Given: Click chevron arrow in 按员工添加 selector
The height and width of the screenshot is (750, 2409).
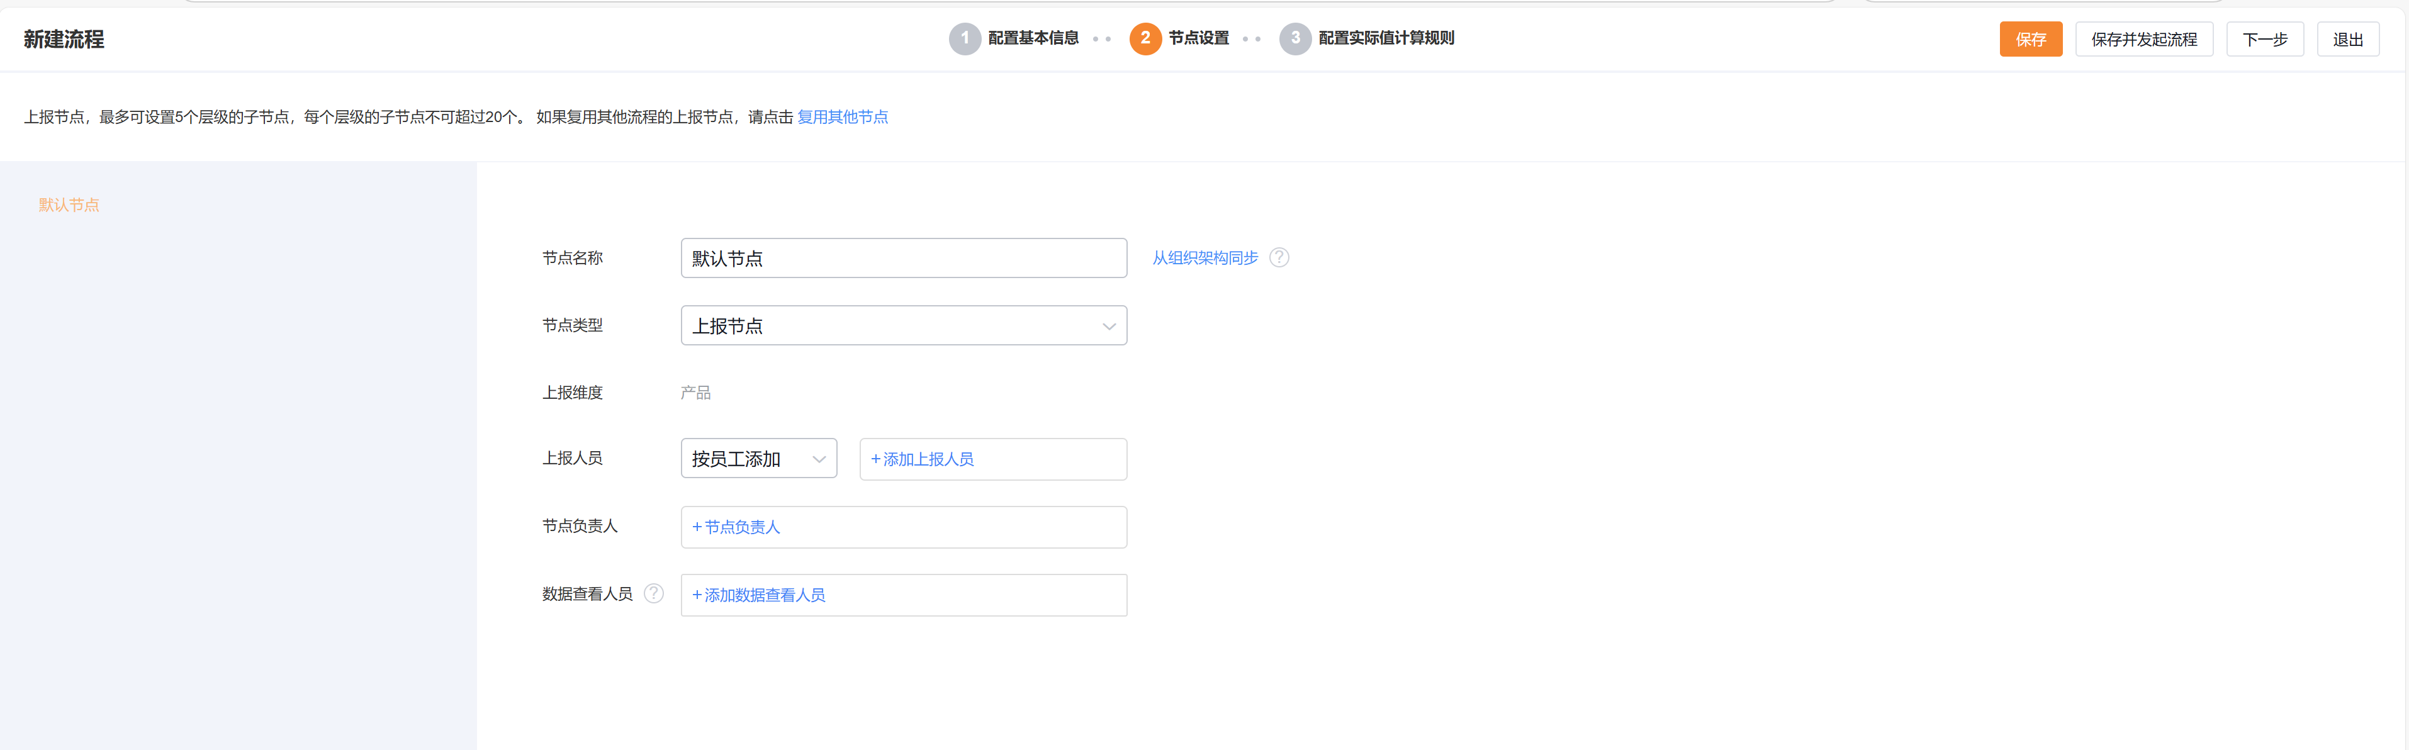Looking at the screenshot, I should coord(818,459).
